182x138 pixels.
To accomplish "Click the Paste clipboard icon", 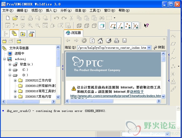I will (x=87, y=18).
